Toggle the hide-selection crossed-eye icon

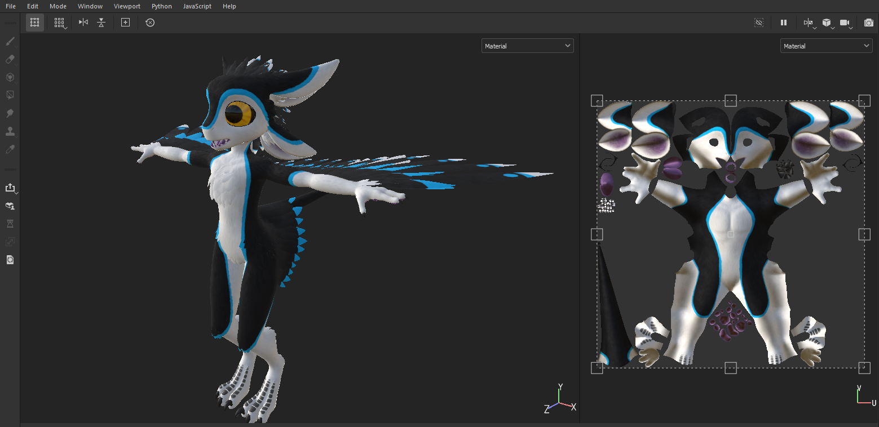point(759,23)
